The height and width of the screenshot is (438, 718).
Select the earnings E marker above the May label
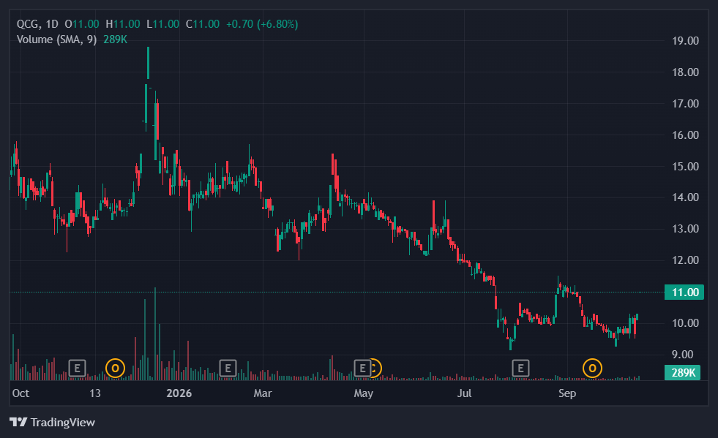(362, 368)
